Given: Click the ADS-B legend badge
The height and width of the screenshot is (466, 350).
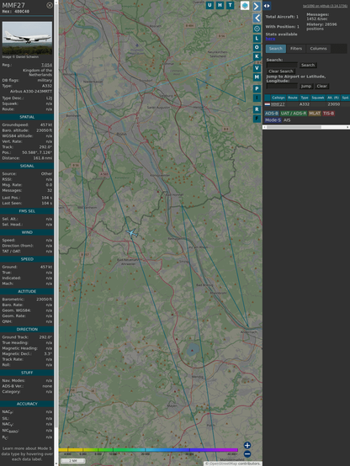Looking at the screenshot, I should (272, 114).
